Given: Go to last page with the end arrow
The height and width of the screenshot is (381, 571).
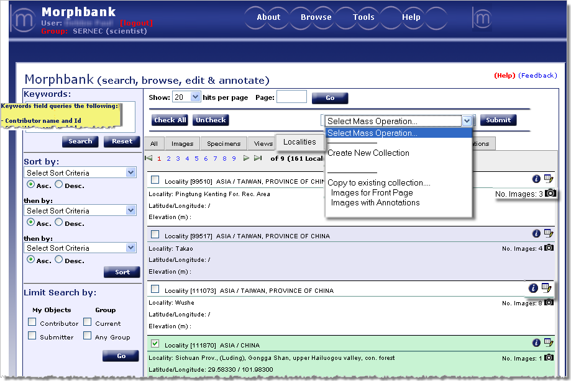Looking at the screenshot, I should 256,158.
